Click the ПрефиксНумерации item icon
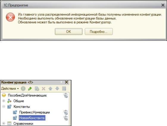Viewport: 167px width, 126px height. click(15, 112)
